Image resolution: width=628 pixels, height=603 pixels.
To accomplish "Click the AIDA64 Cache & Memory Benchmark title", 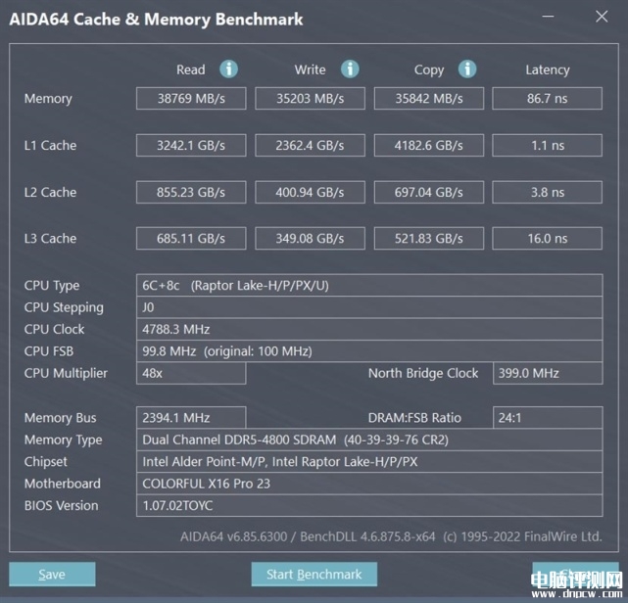I will (156, 20).
